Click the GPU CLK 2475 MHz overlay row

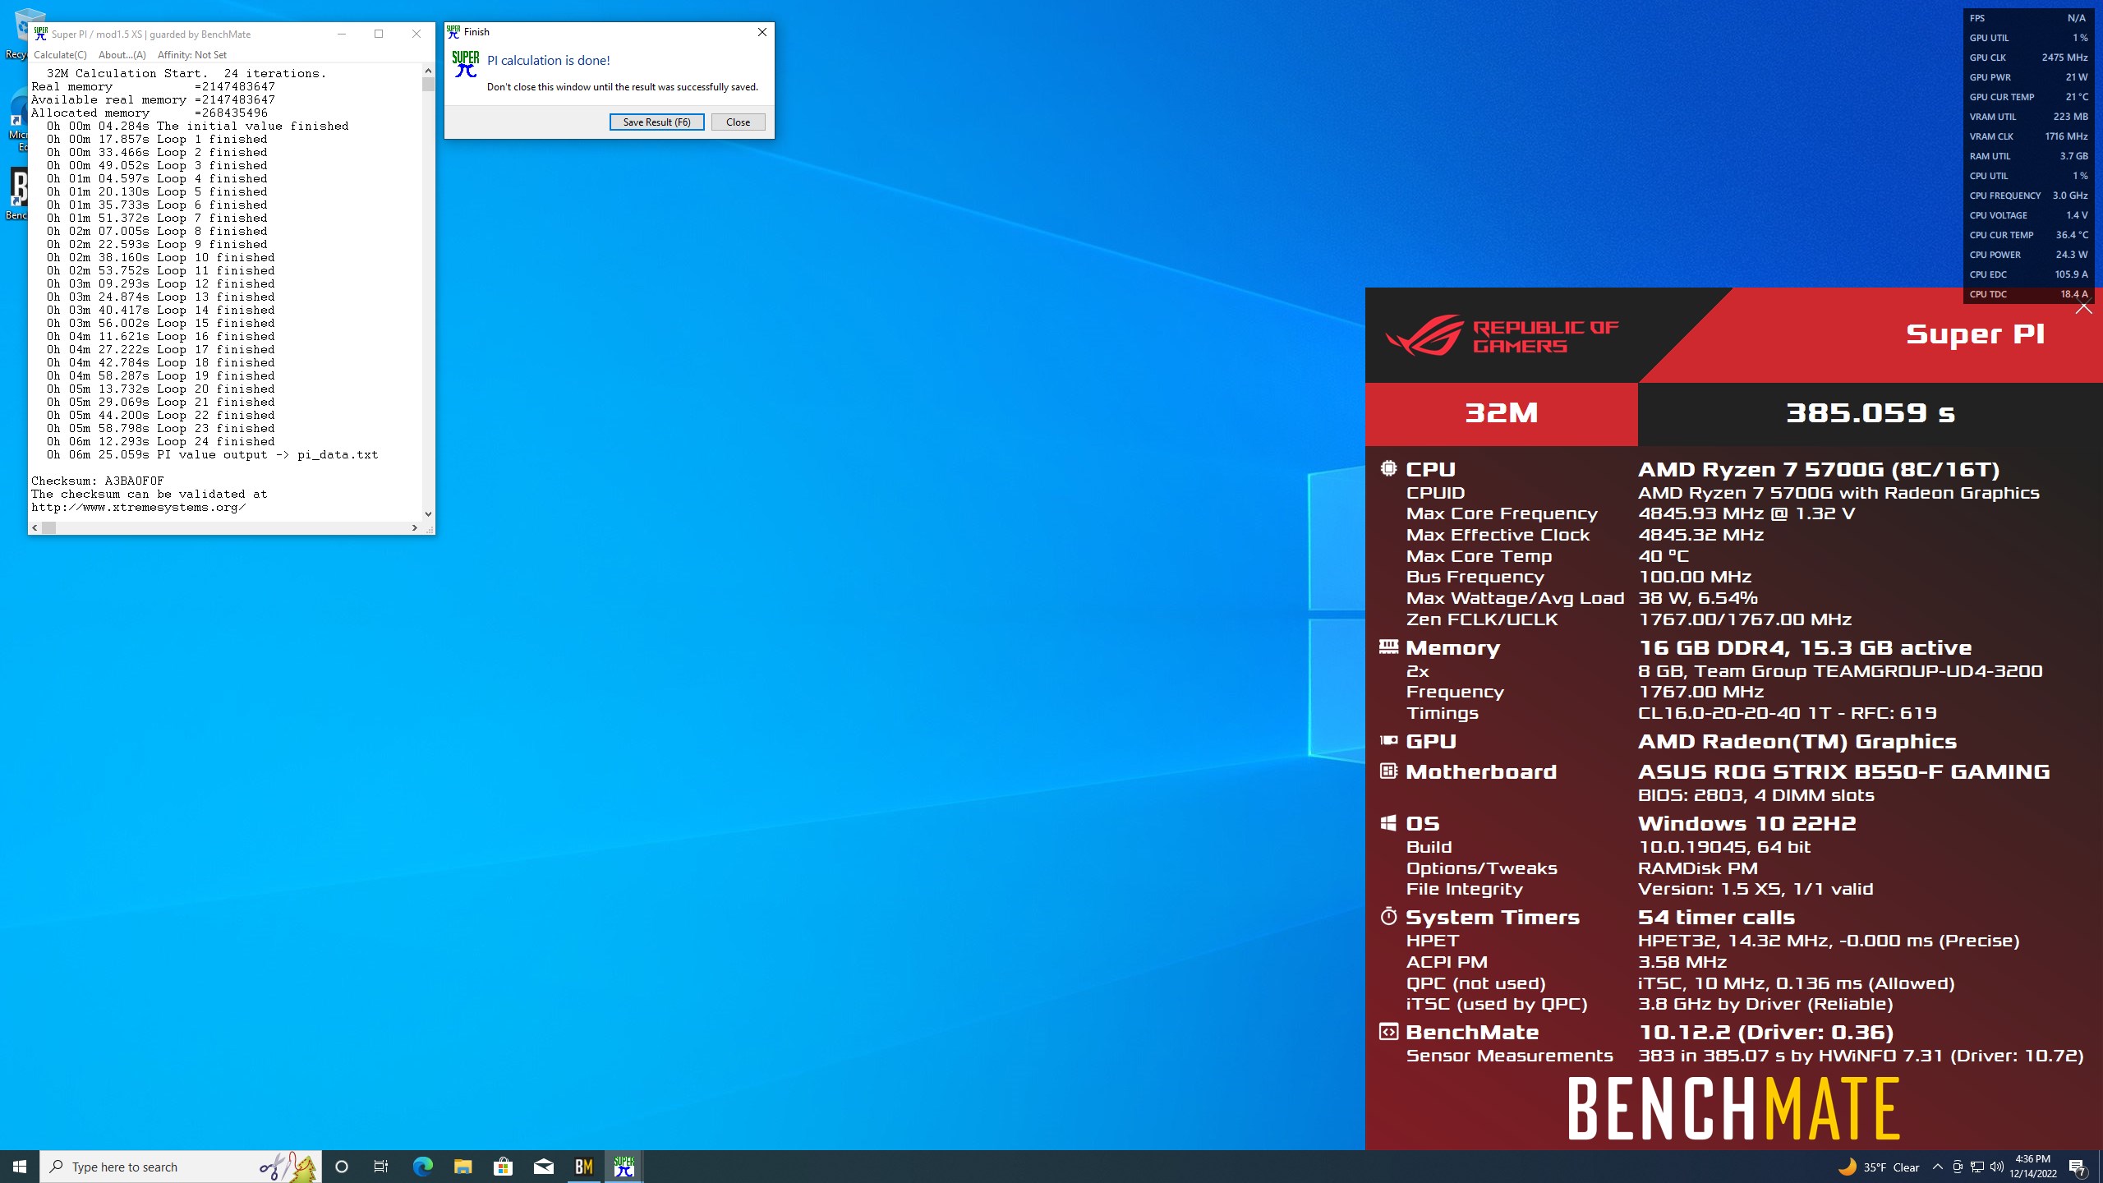coord(2028,58)
